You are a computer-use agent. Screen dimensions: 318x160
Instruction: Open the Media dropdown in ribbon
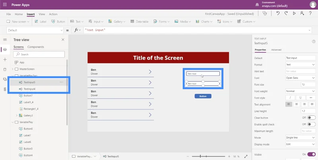(182, 21)
